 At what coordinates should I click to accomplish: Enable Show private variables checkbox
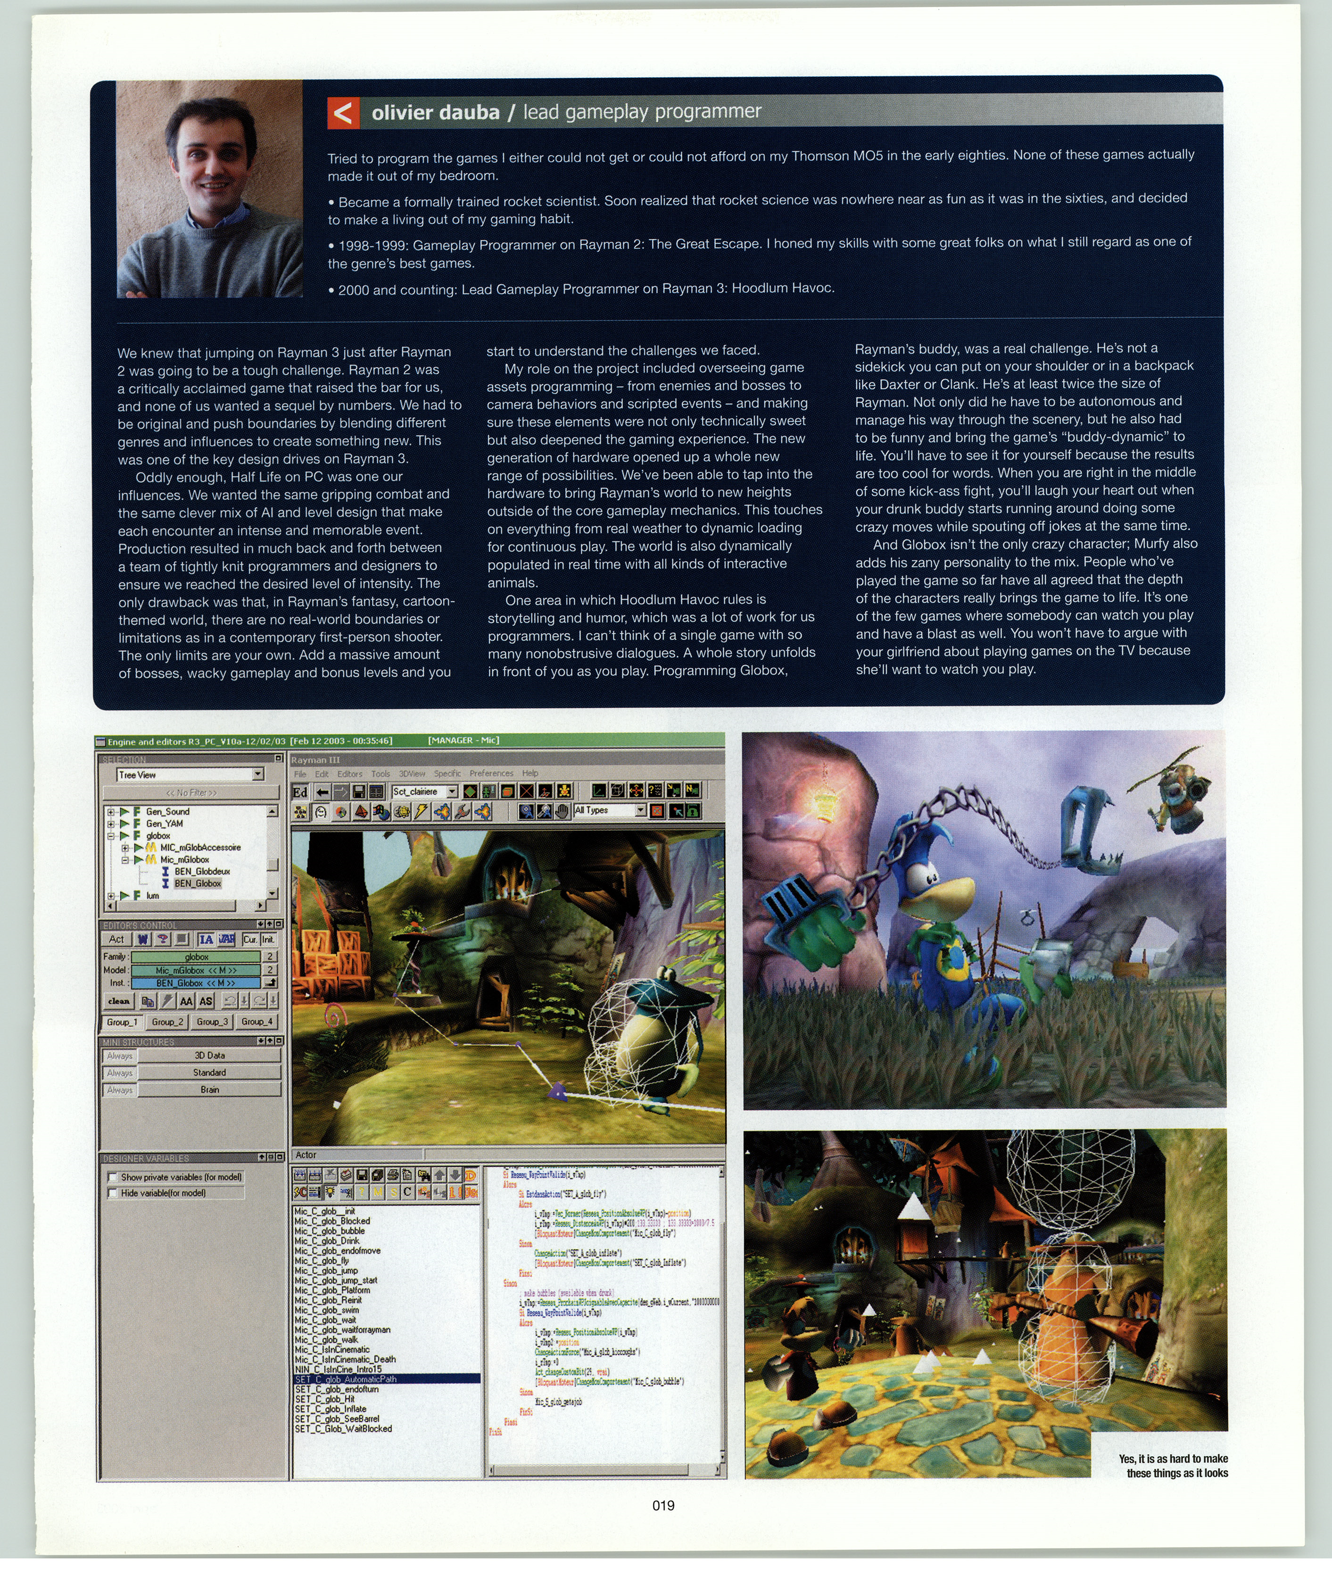[113, 1177]
